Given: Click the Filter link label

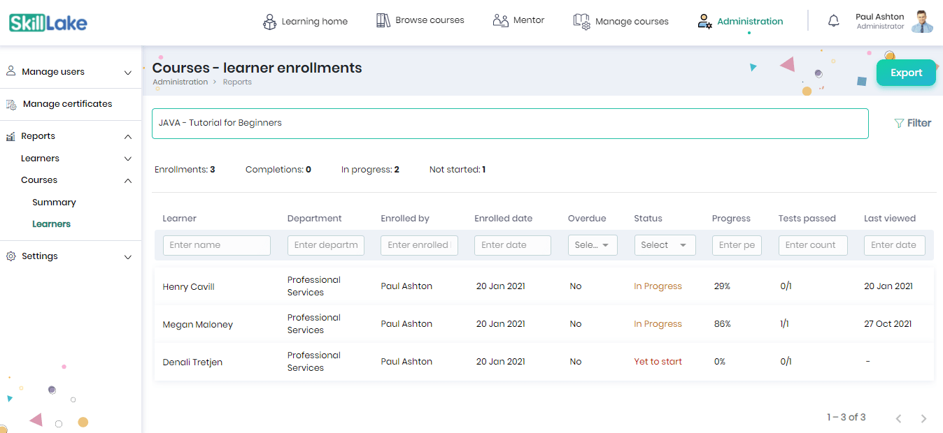Looking at the screenshot, I should pos(919,123).
